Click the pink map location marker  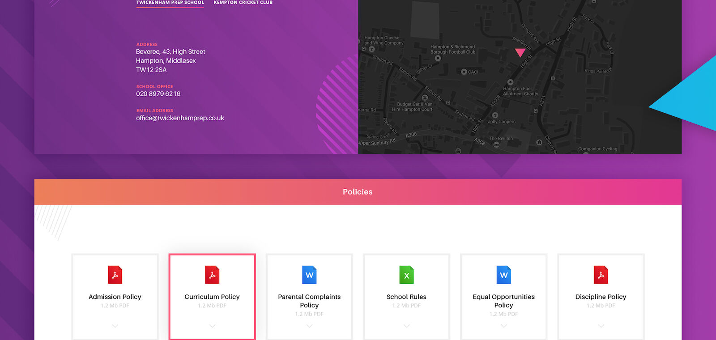pyautogui.click(x=520, y=52)
